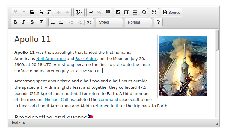Viewport: 226px width, 134px height.
Task: Click the Cut scissors icon
Action: coord(15,12)
